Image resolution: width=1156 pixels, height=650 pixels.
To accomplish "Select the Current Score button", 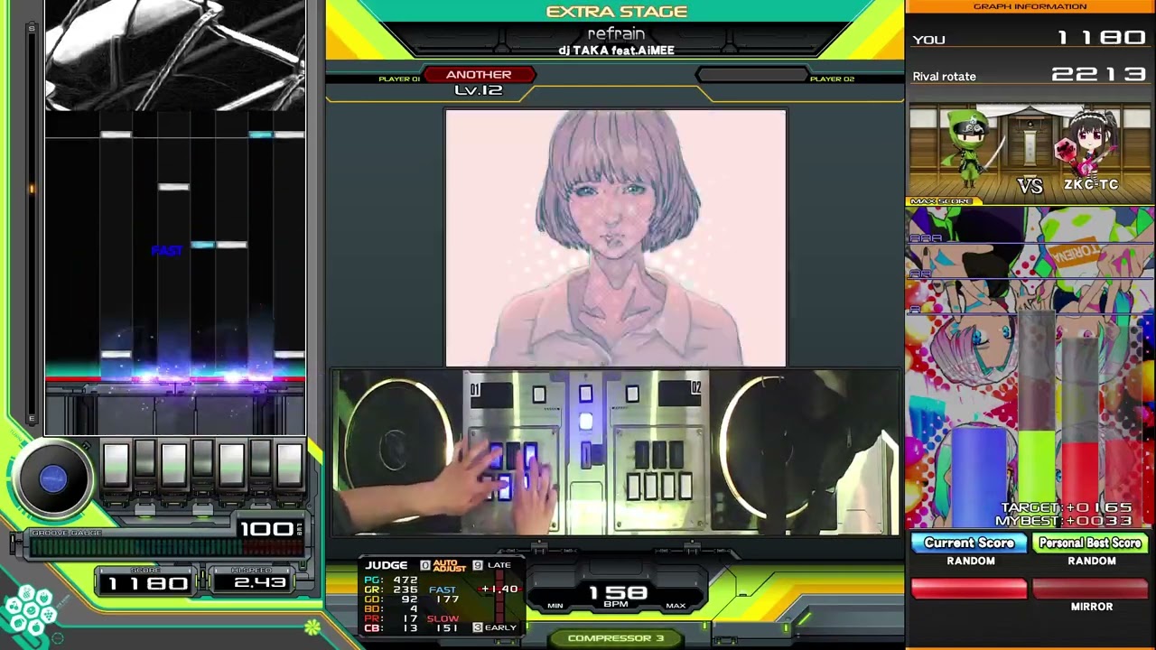I will (x=969, y=543).
